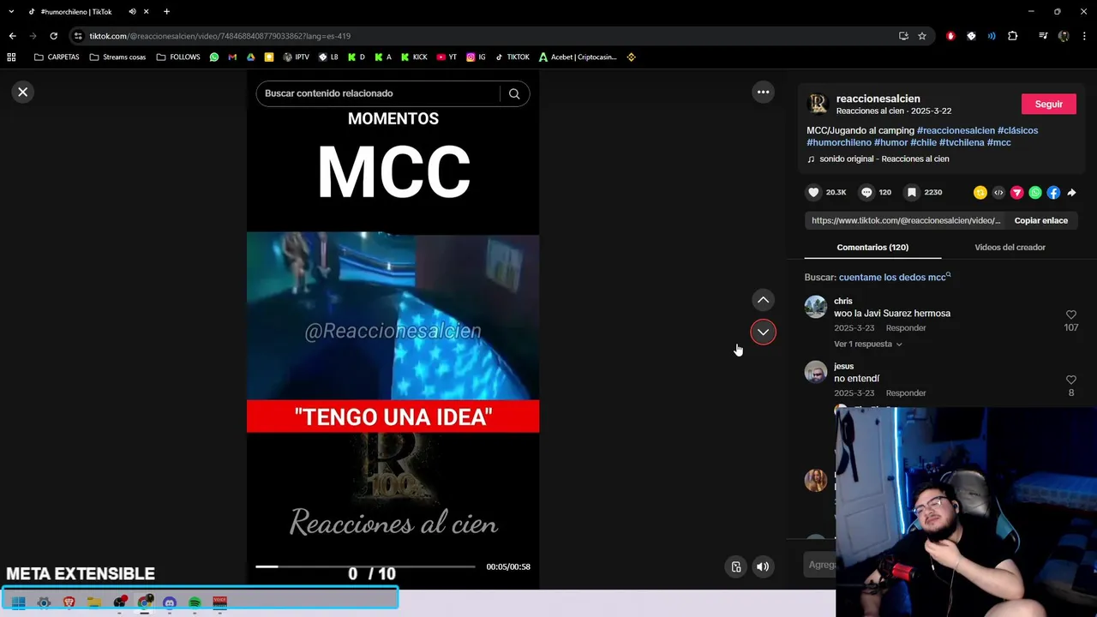Open the TIKTOK bookmark
Image resolution: width=1097 pixels, height=617 pixels.
click(512, 57)
